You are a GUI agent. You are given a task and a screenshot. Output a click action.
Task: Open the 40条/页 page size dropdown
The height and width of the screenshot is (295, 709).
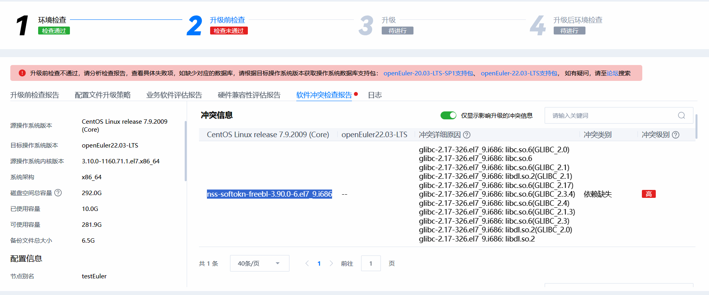point(259,263)
